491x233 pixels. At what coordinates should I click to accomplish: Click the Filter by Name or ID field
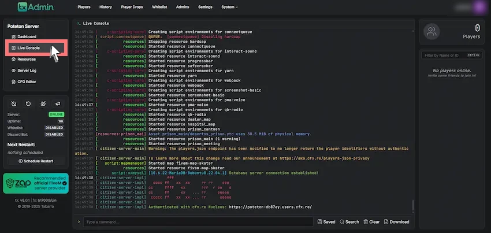[452, 55]
